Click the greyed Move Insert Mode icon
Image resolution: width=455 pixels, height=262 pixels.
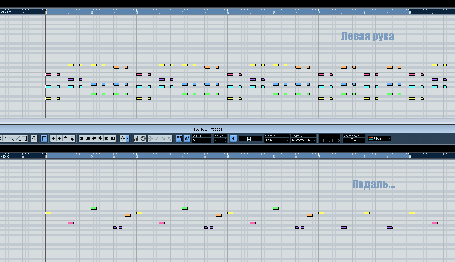pos(151,138)
